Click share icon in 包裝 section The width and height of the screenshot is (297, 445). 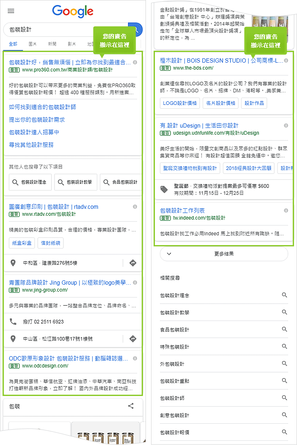pos(131,406)
